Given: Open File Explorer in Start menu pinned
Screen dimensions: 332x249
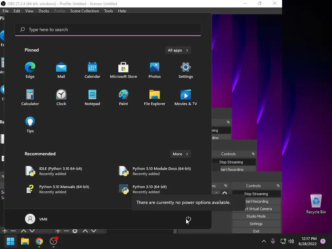Looking at the screenshot, I should tap(155, 97).
